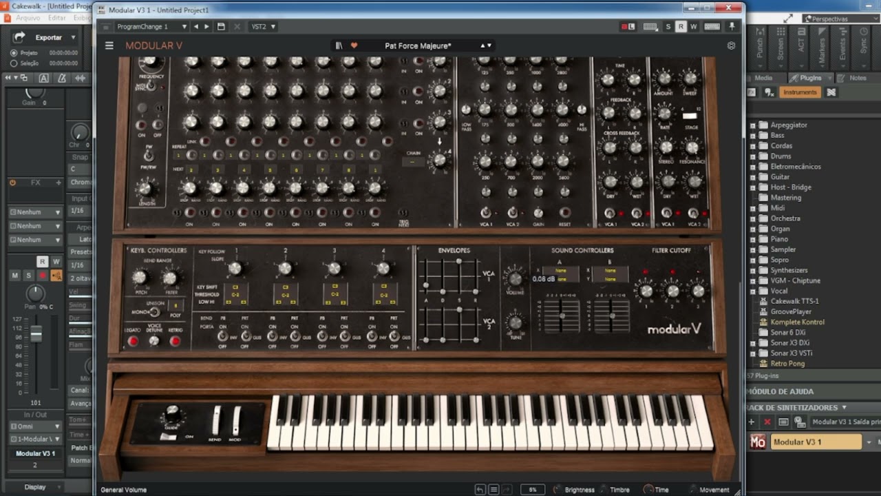
Task: Toggle the plugin automation Read R button
Action: [681, 26]
